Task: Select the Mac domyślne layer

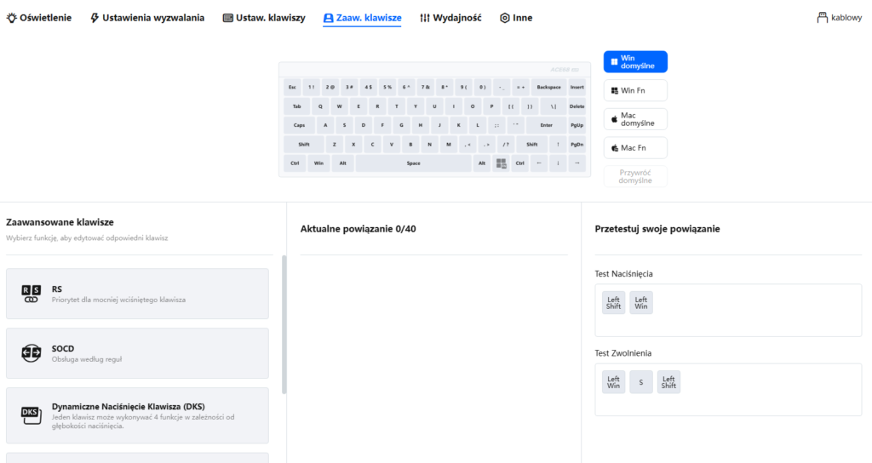Action: [x=635, y=119]
